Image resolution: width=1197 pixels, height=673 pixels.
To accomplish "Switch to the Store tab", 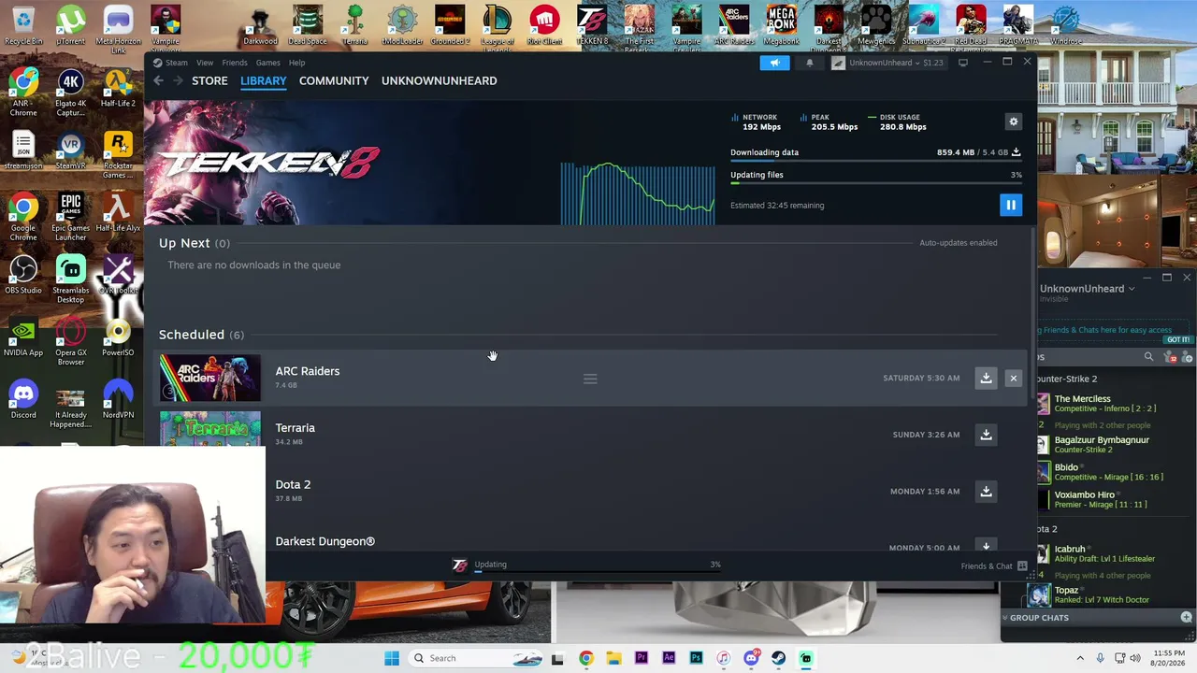I will pos(209,80).
